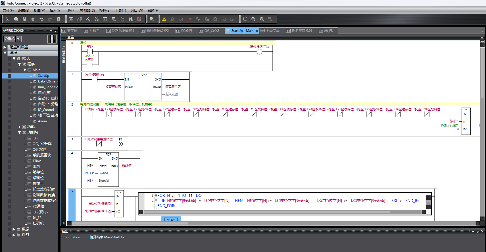
Task: Pin the 多视图浏览器 panel
Action: [55, 30]
